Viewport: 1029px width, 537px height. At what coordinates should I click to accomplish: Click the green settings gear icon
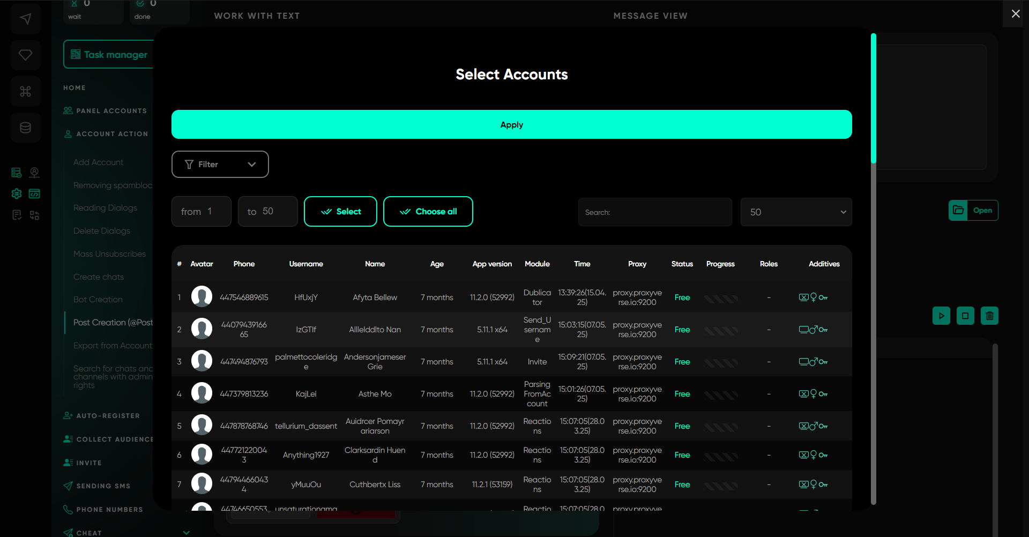pos(17,193)
